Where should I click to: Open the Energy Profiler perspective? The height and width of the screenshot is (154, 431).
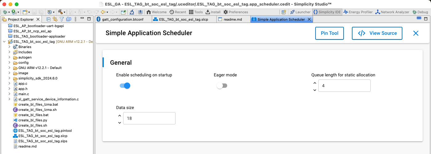[358, 12]
